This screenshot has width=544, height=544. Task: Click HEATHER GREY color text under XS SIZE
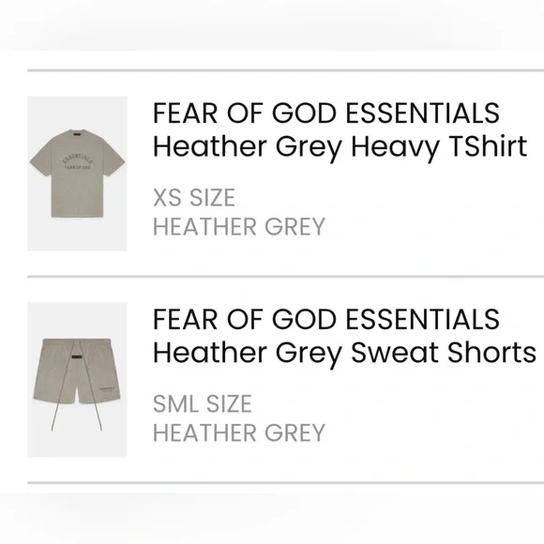(x=239, y=227)
